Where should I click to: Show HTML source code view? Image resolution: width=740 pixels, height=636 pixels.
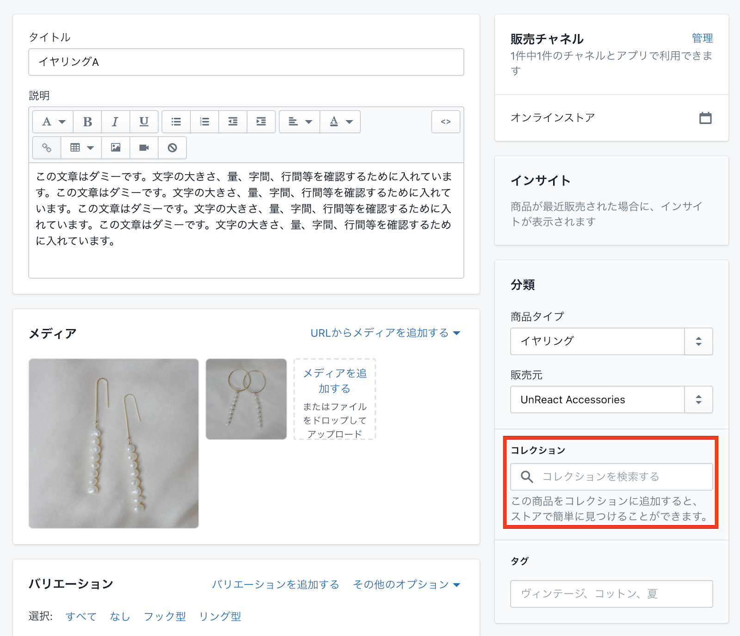pos(445,122)
